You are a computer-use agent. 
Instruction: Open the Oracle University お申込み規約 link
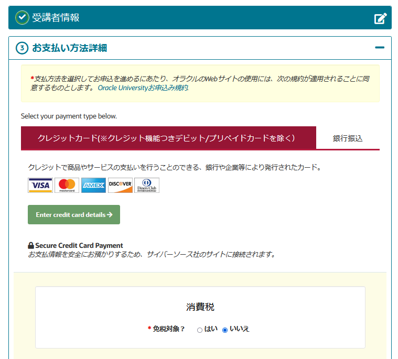point(143,88)
